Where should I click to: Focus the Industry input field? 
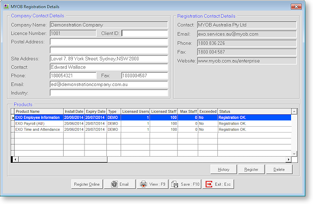pos(108,93)
